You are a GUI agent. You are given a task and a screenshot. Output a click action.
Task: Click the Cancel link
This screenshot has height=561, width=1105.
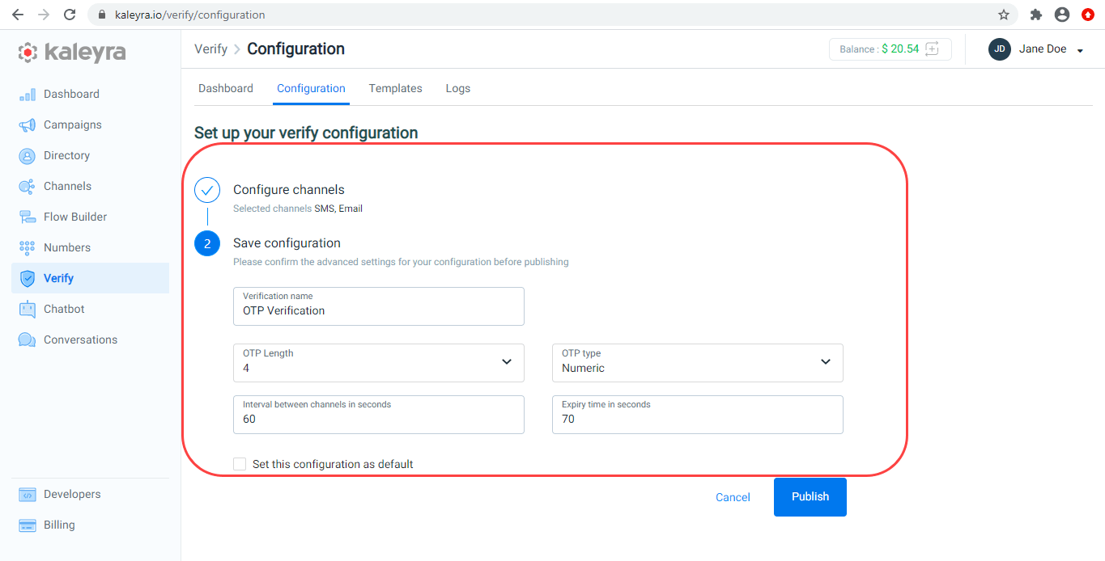pos(733,497)
